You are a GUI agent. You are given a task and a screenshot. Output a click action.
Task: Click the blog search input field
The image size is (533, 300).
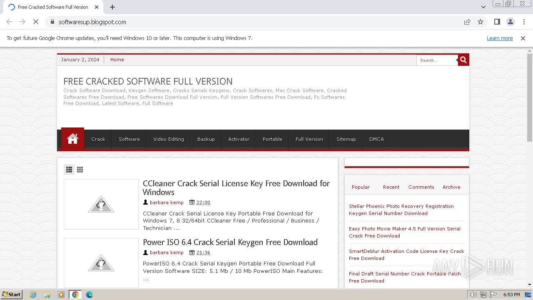[x=437, y=60]
